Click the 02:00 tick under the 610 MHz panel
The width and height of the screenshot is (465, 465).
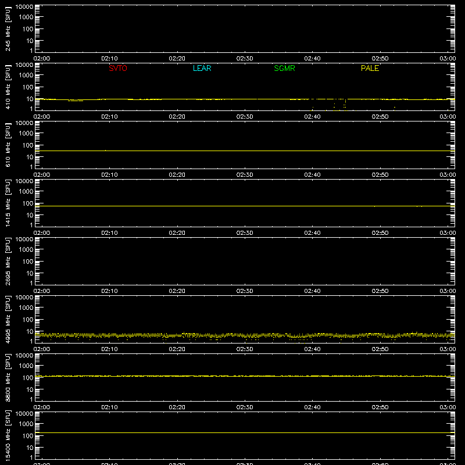click(42, 175)
